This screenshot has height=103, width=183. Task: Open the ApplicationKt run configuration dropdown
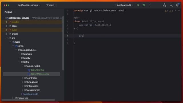coord(125,5)
